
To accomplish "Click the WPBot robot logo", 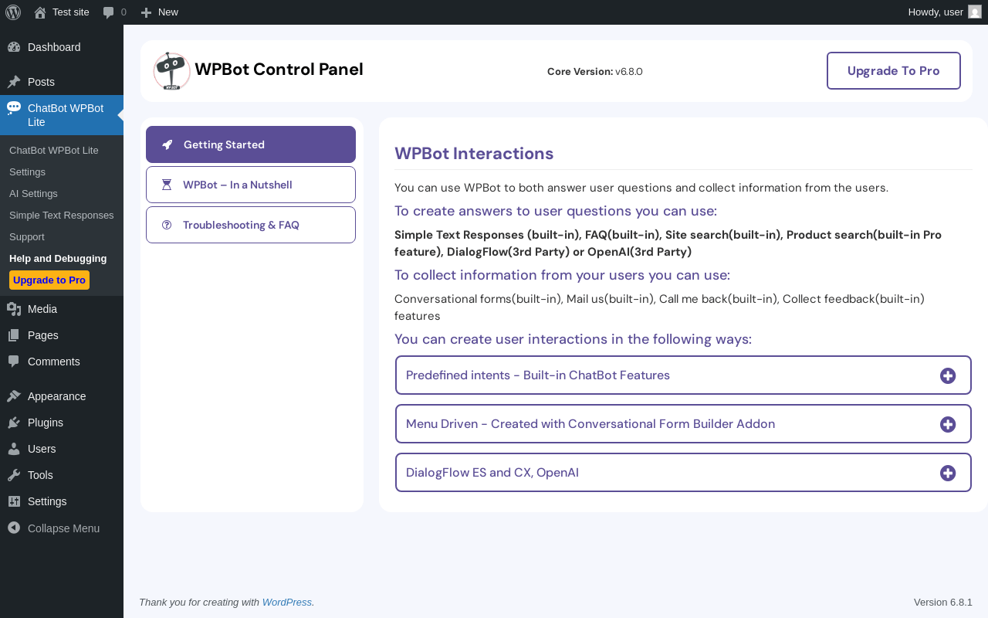I will [x=171, y=71].
